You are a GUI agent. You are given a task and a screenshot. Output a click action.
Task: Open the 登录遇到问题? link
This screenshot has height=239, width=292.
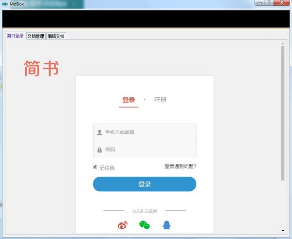point(180,166)
